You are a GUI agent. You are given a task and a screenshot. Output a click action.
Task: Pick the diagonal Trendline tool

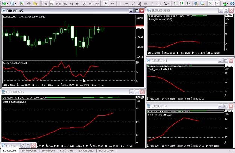[x=133, y=3]
